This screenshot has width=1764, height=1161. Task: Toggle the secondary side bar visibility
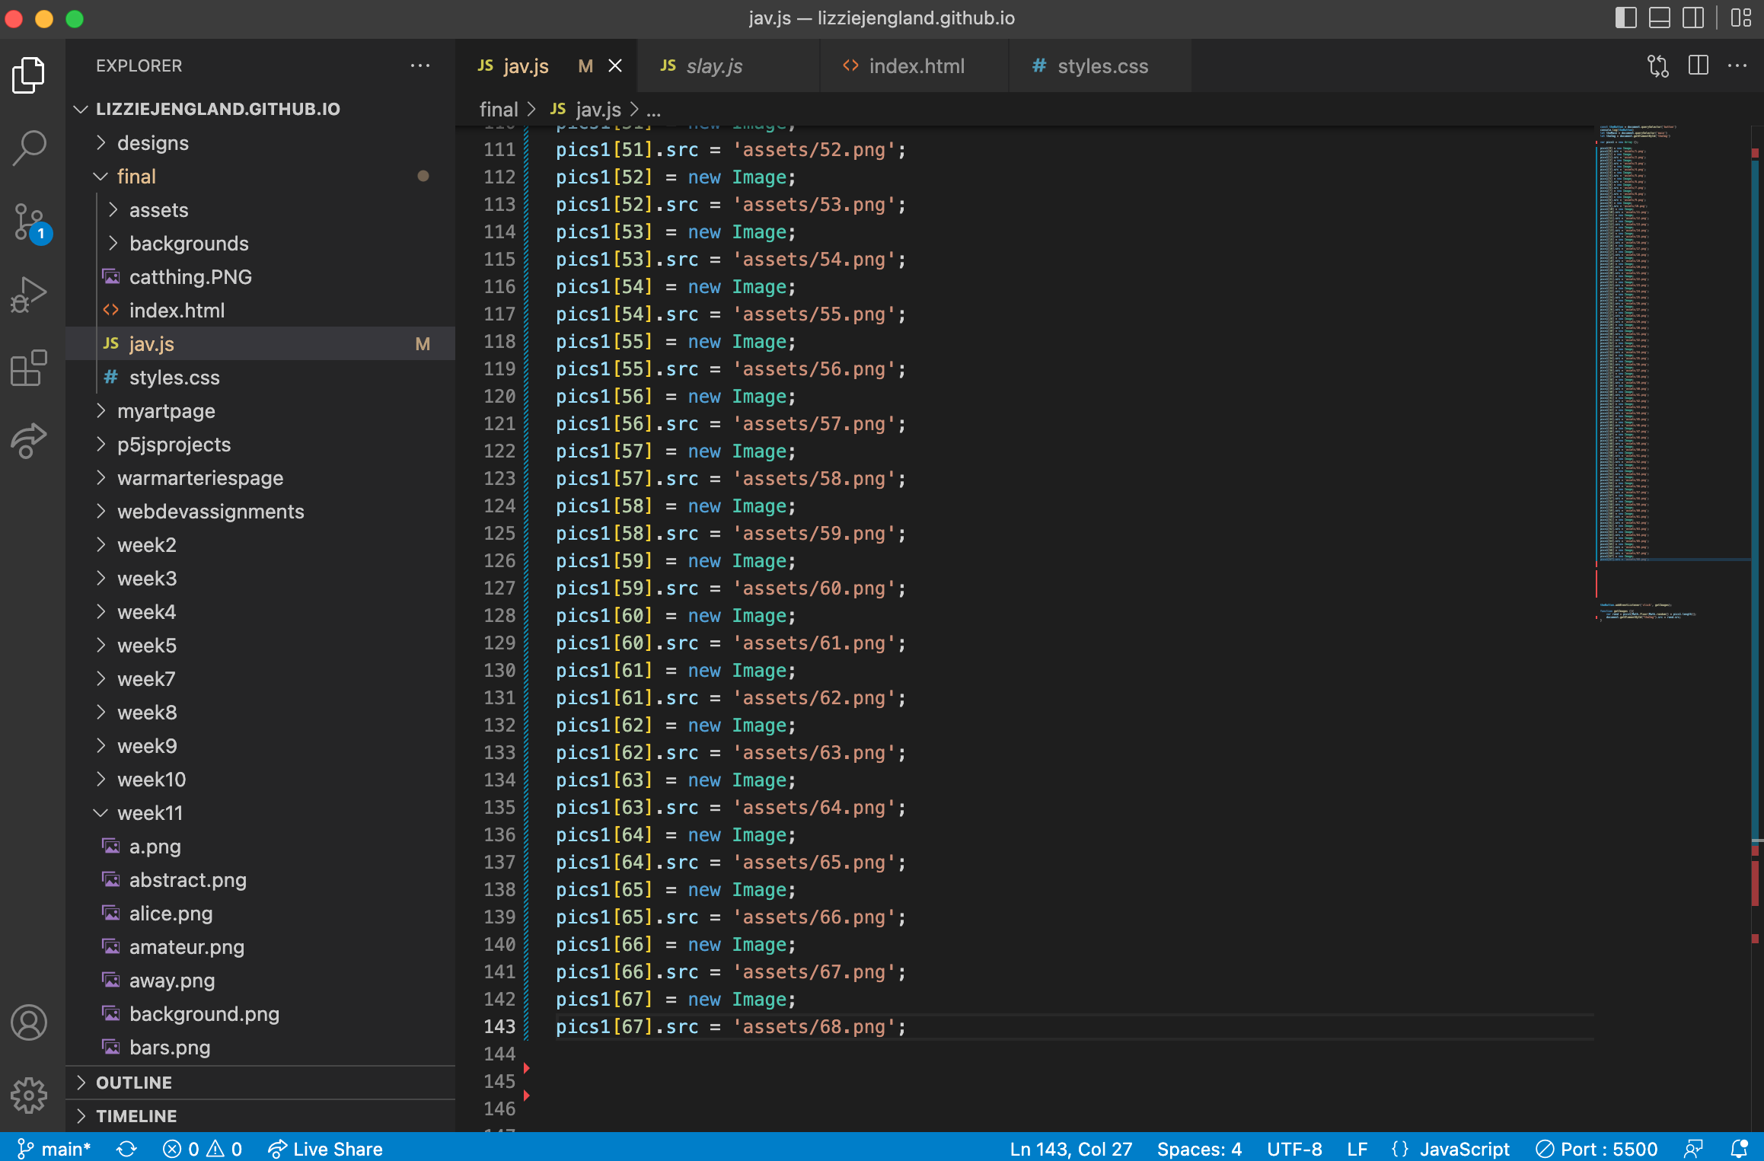(1693, 18)
